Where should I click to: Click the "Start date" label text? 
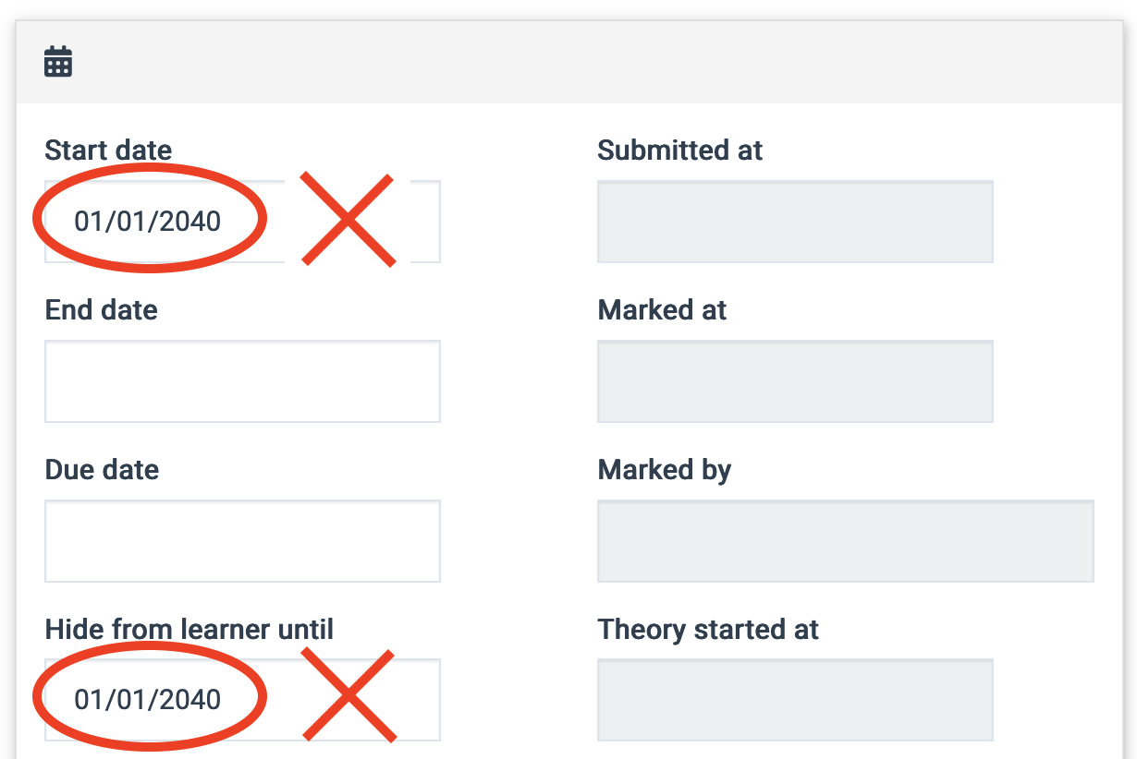(108, 151)
